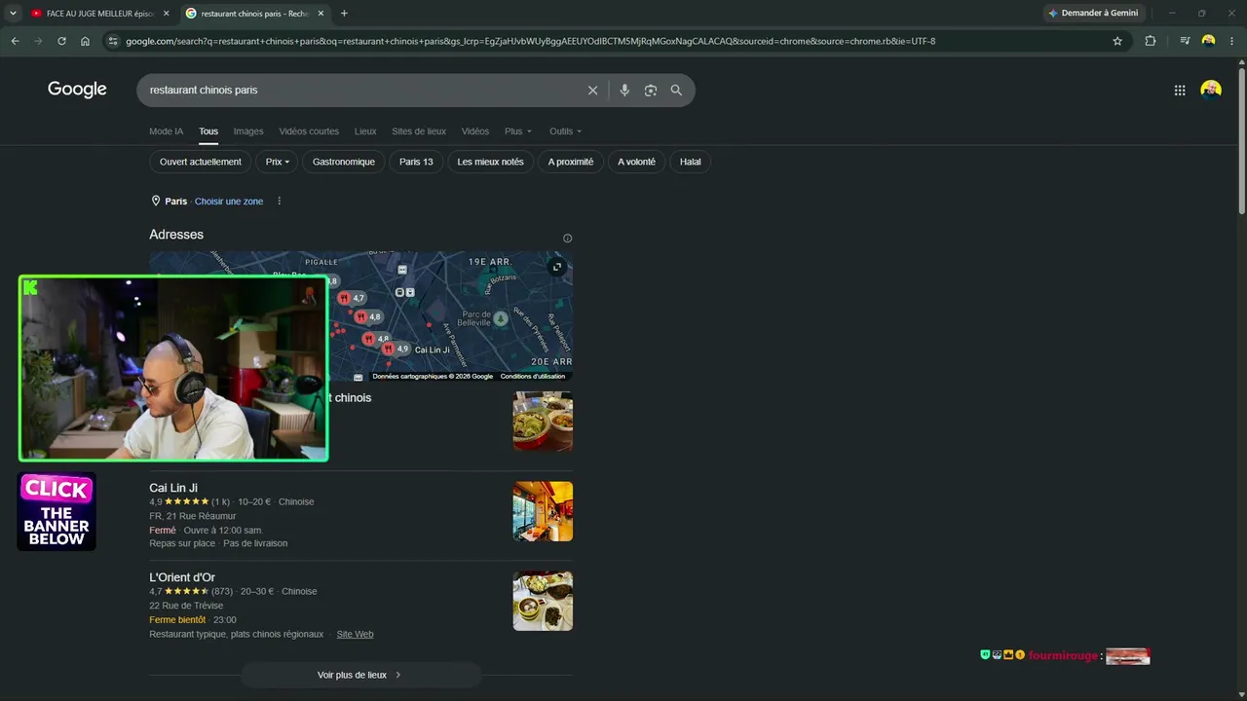Select the Tous results tab
Image resolution: width=1247 pixels, height=701 pixels.
tap(208, 131)
